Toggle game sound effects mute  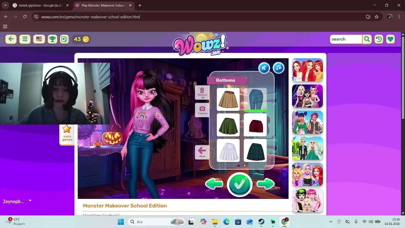pyautogui.click(x=264, y=68)
